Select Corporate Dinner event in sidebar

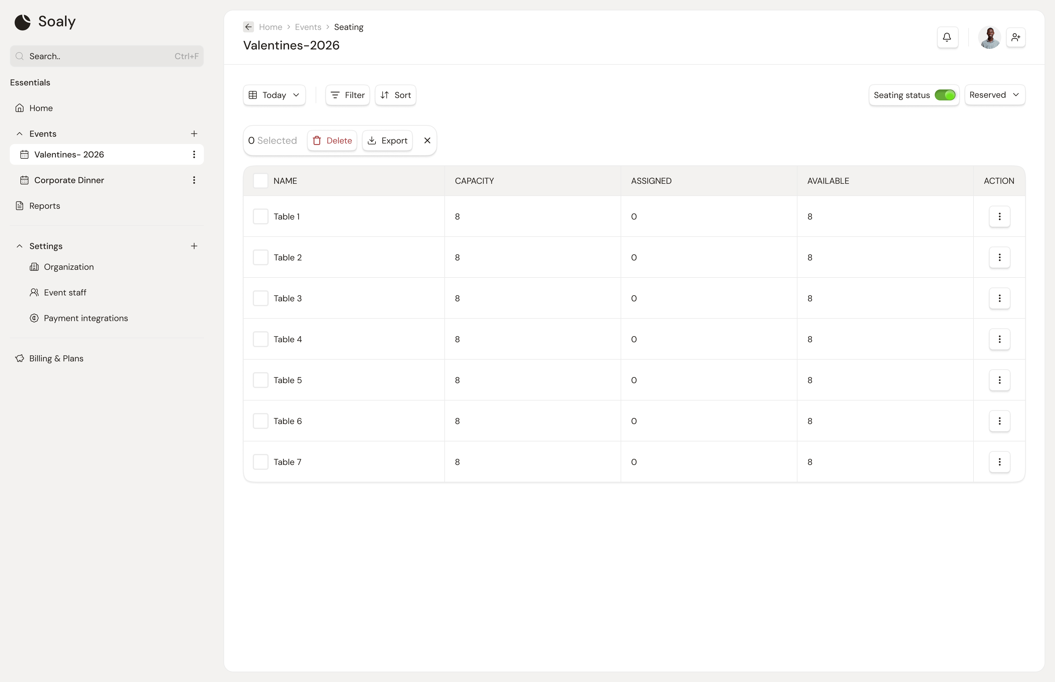pyautogui.click(x=107, y=180)
